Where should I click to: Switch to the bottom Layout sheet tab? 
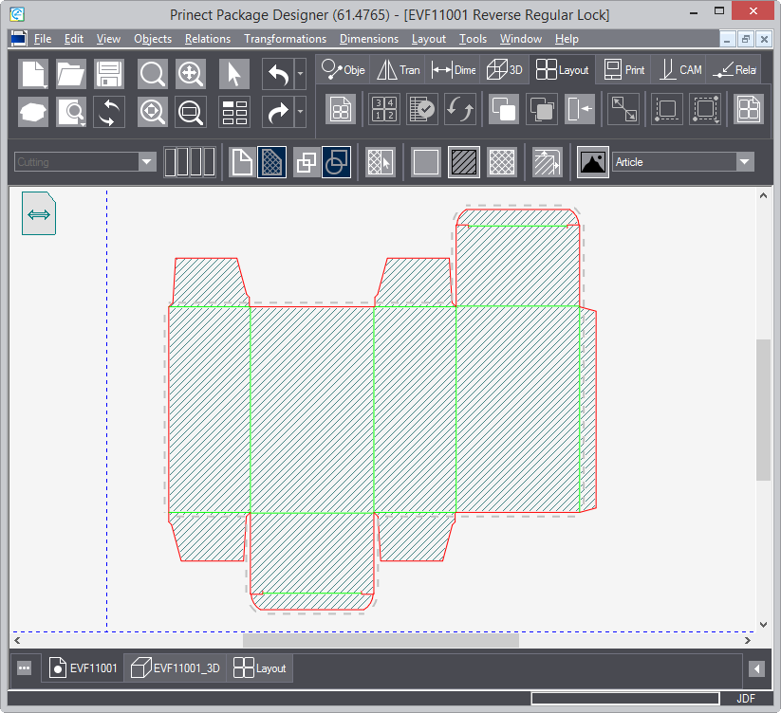click(x=261, y=668)
